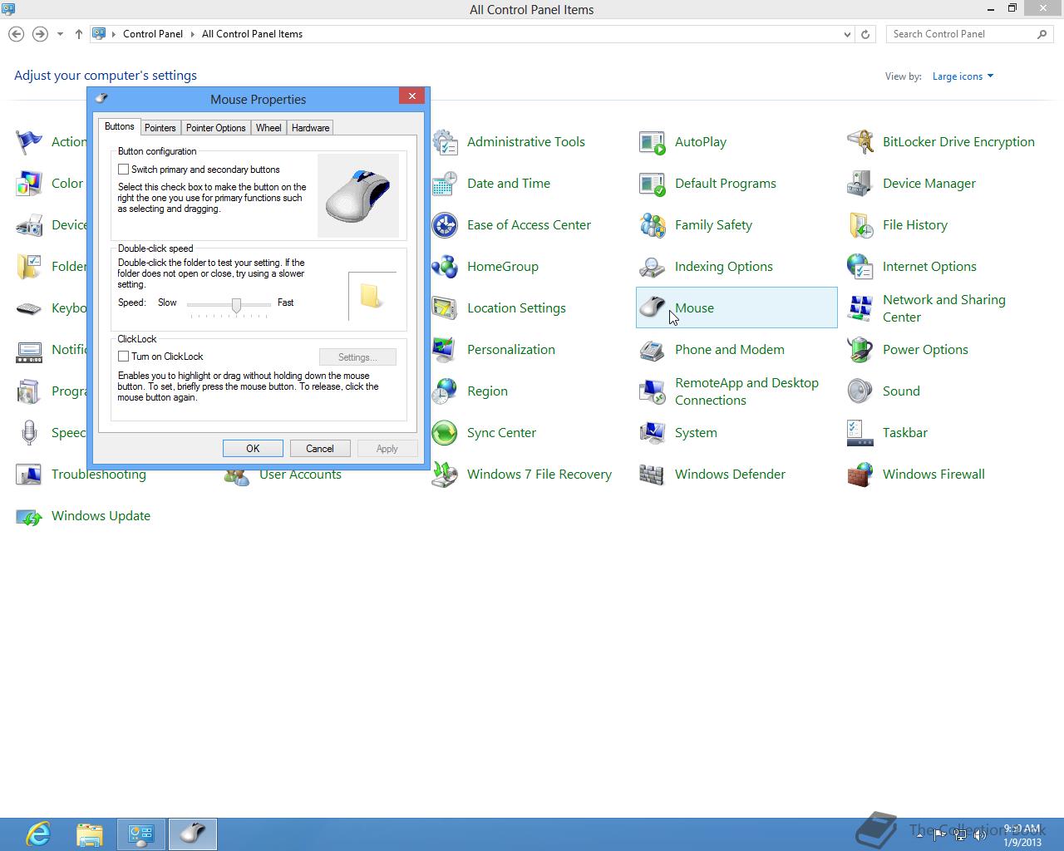Screen dimensions: 1064x851
Task: Click the Troubleshooting link
Action: coord(99,475)
